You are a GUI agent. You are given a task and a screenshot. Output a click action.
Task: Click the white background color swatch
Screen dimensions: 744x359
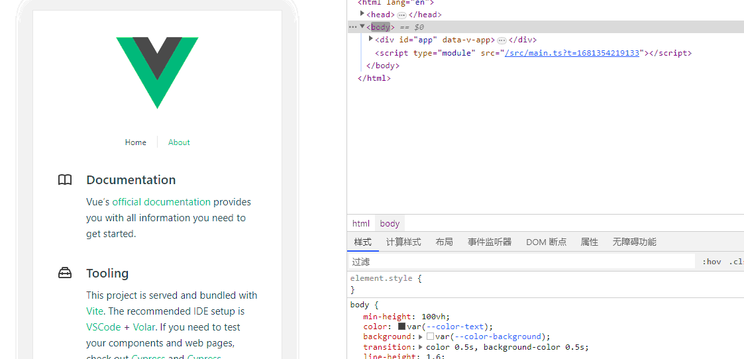[x=430, y=336]
